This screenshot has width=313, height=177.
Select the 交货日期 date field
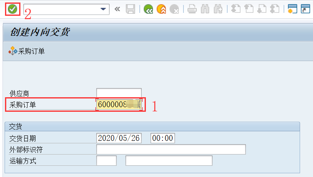(119, 138)
